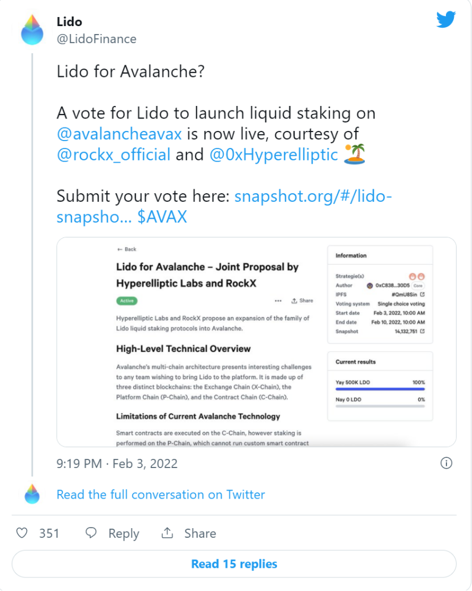Click the @LidoFinance handle
472x591 pixels.
pos(96,39)
